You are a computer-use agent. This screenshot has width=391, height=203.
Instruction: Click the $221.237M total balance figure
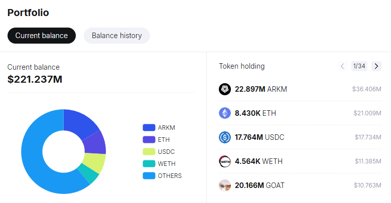(35, 79)
